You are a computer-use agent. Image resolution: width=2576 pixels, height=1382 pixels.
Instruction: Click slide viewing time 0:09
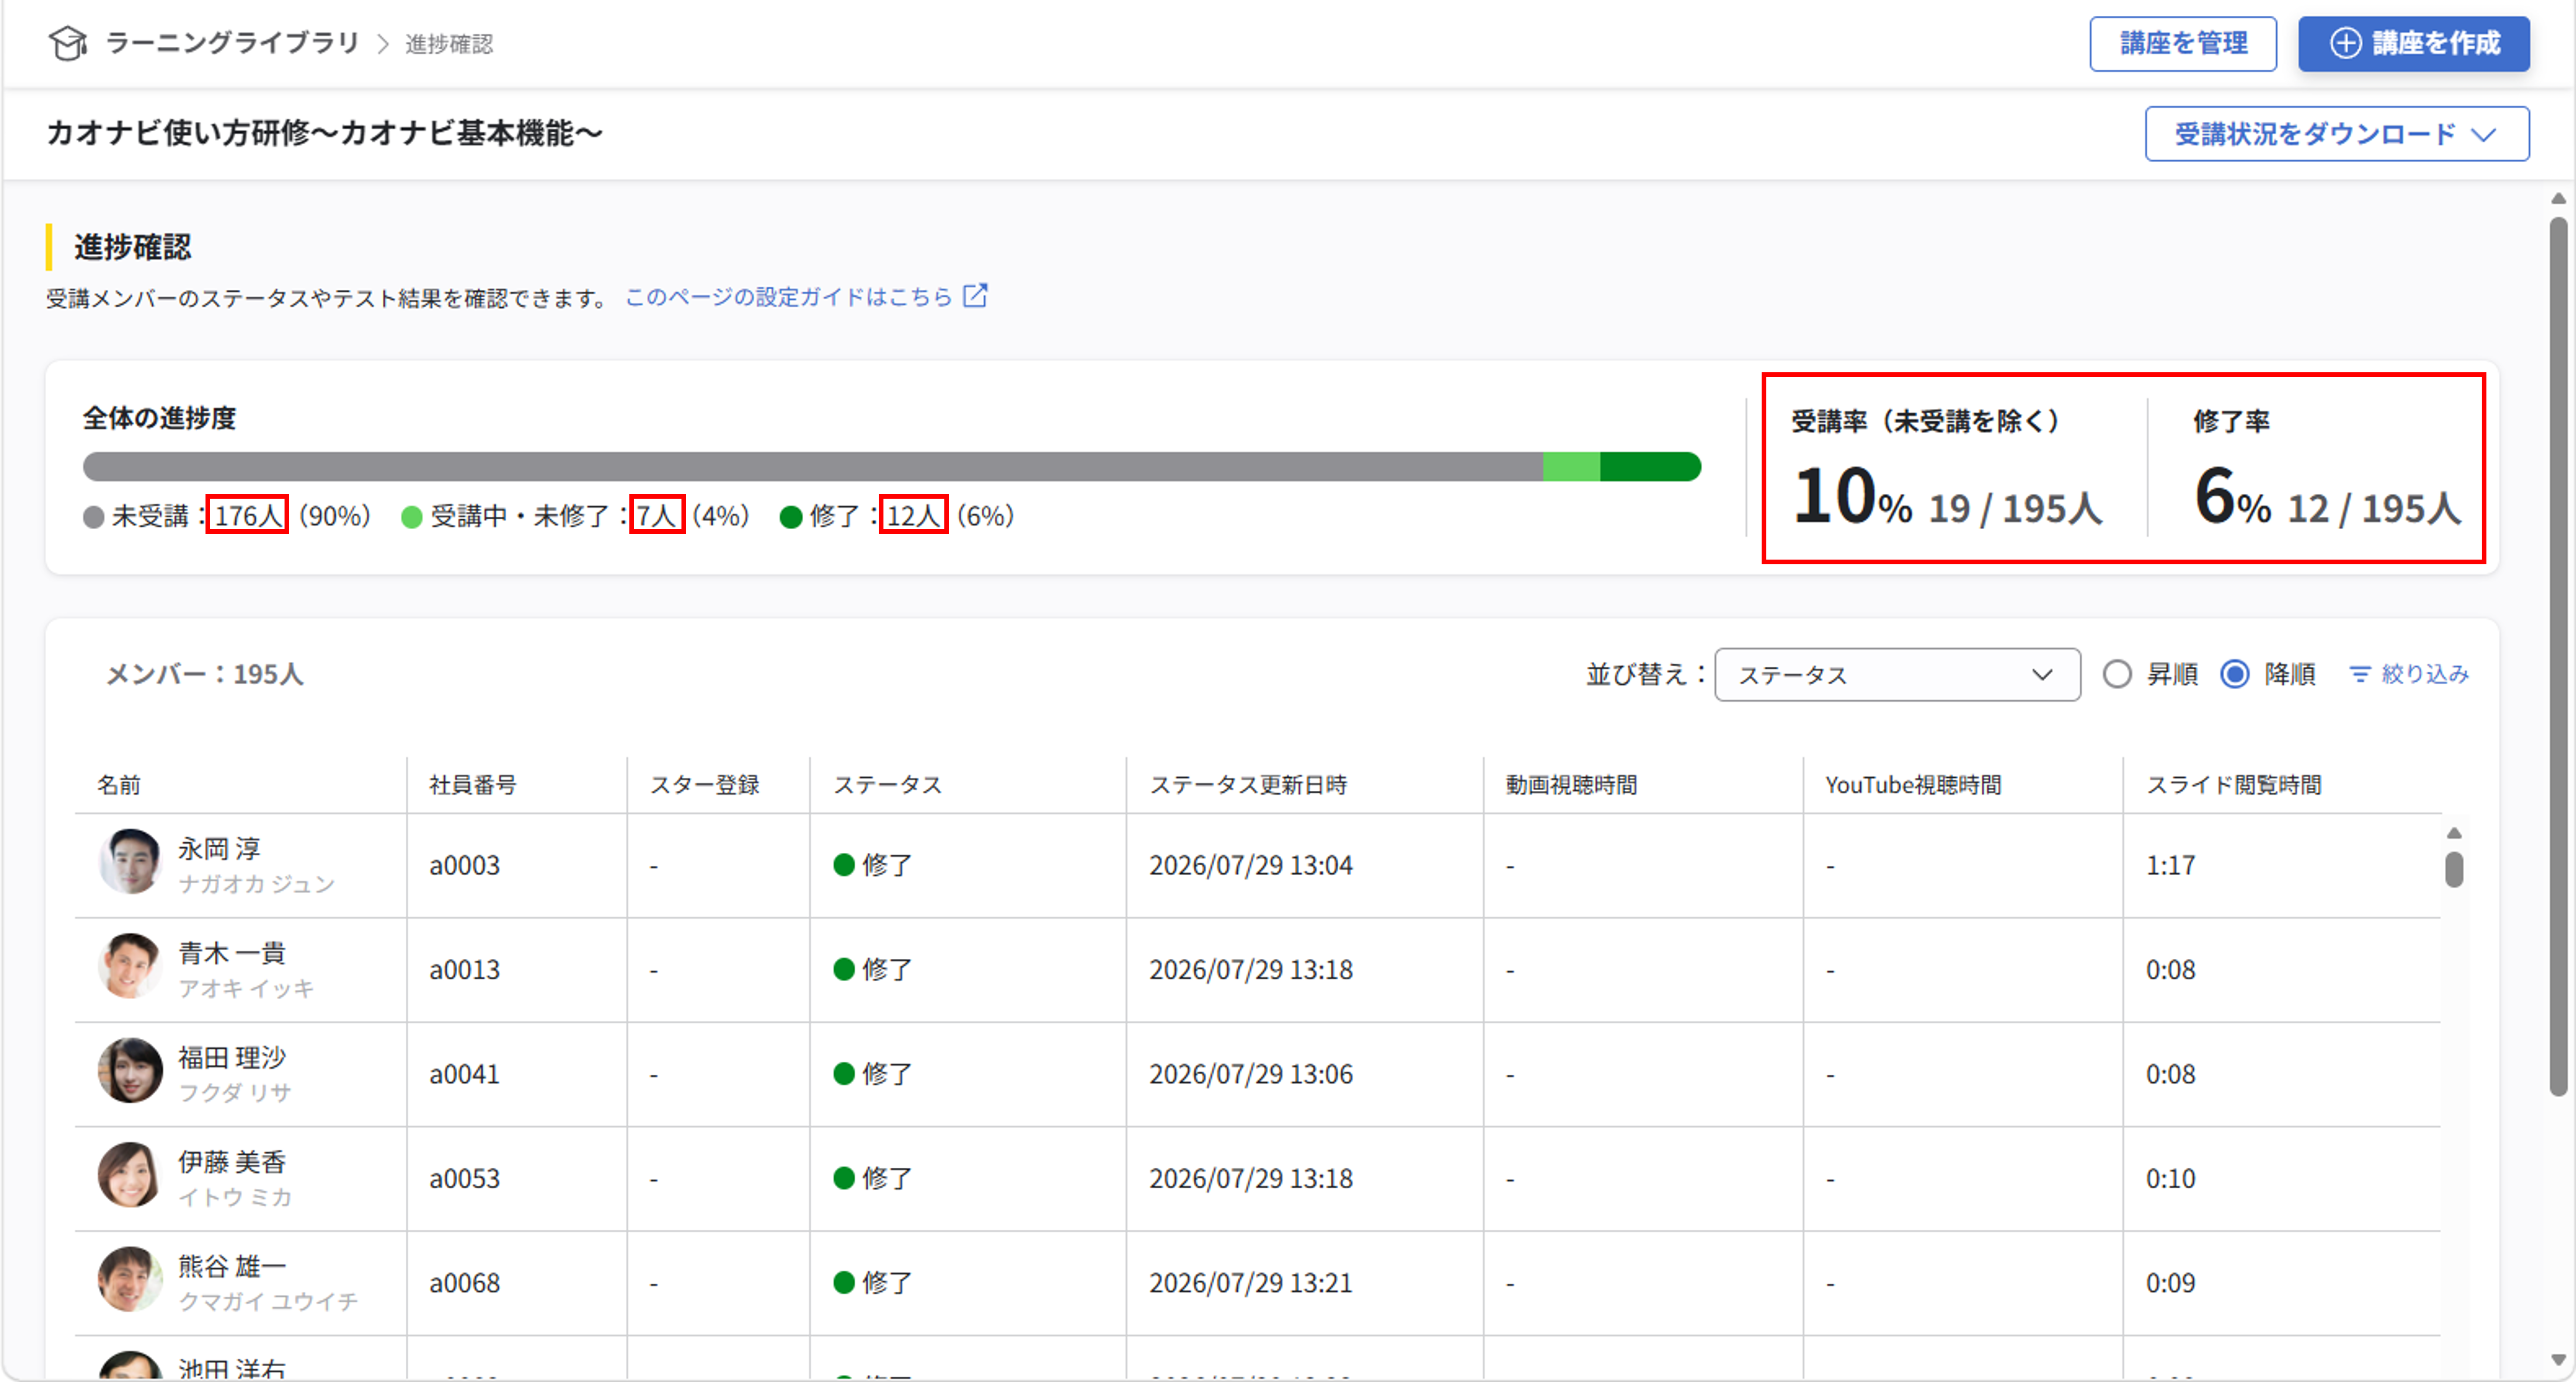coord(2170,1284)
